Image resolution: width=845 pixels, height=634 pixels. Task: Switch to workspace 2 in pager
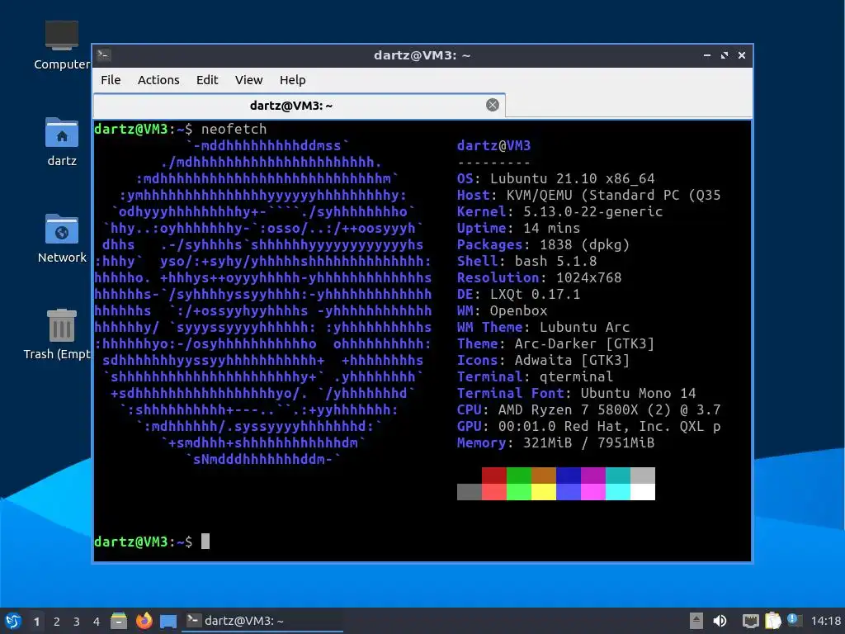click(57, 622)
